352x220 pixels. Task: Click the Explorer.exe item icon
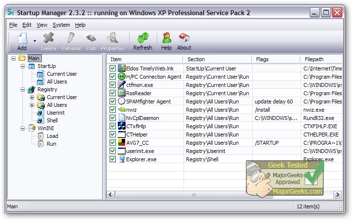click(121, 159)
